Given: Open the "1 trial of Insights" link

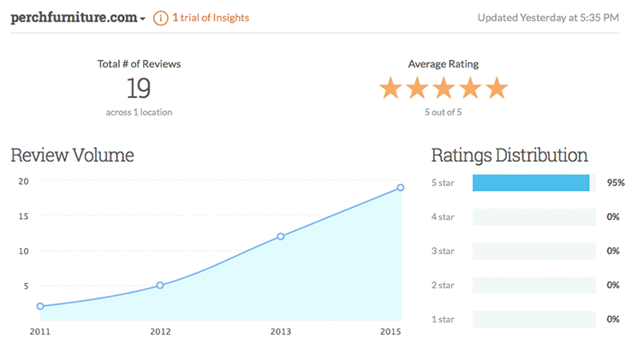Looking at the screenshot, I should coord(211,17).
